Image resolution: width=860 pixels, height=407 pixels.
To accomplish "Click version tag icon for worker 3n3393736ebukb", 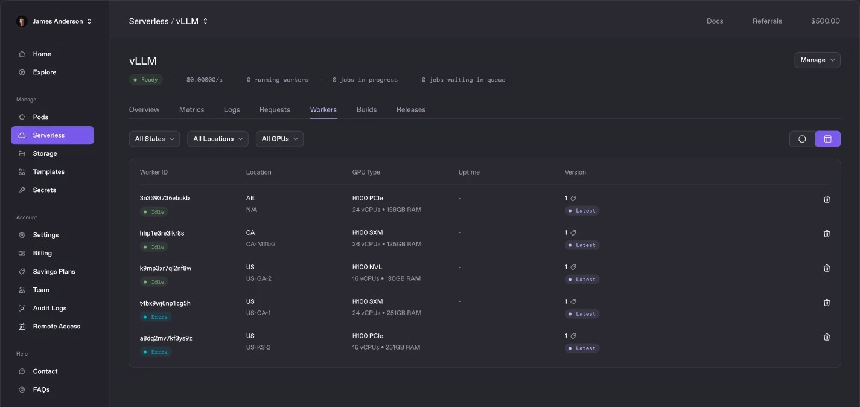I will (x=573, y=198).
